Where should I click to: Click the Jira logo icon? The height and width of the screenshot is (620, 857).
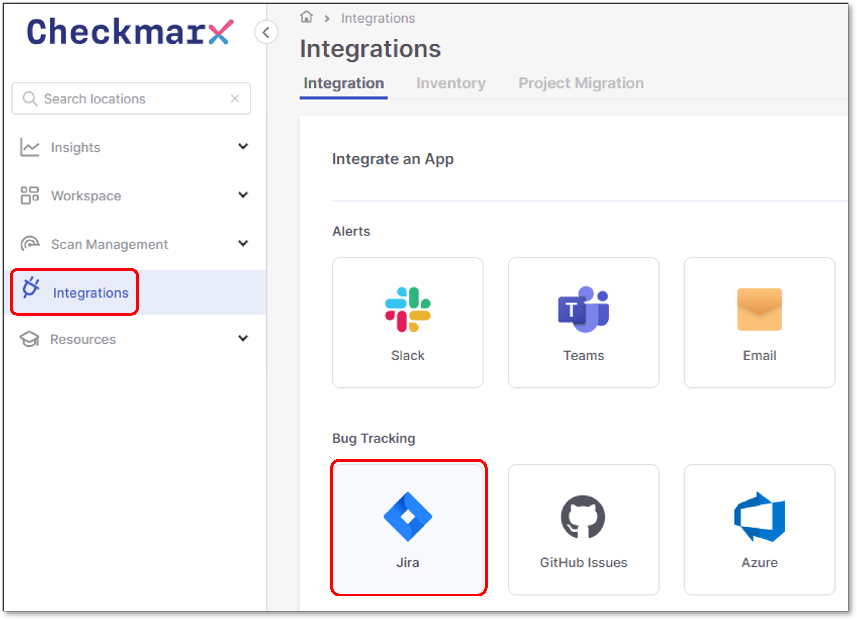coord(408,517)
